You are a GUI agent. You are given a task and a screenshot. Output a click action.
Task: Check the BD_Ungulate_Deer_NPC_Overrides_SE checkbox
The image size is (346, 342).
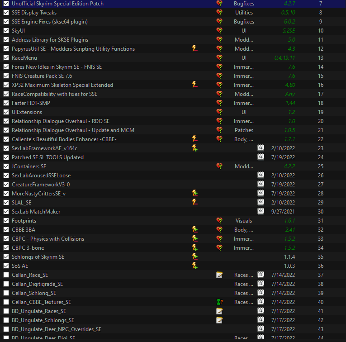(6, 329)
